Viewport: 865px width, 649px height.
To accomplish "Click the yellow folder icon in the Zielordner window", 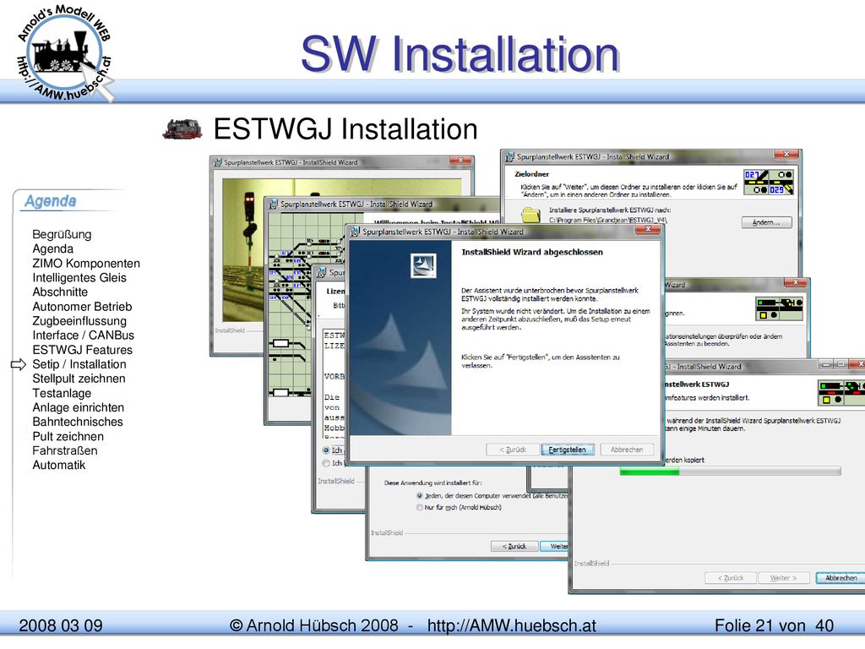I will point(530,214).
